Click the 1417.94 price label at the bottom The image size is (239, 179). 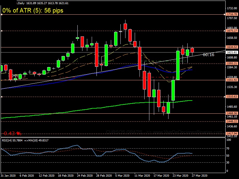pos(232,133)
